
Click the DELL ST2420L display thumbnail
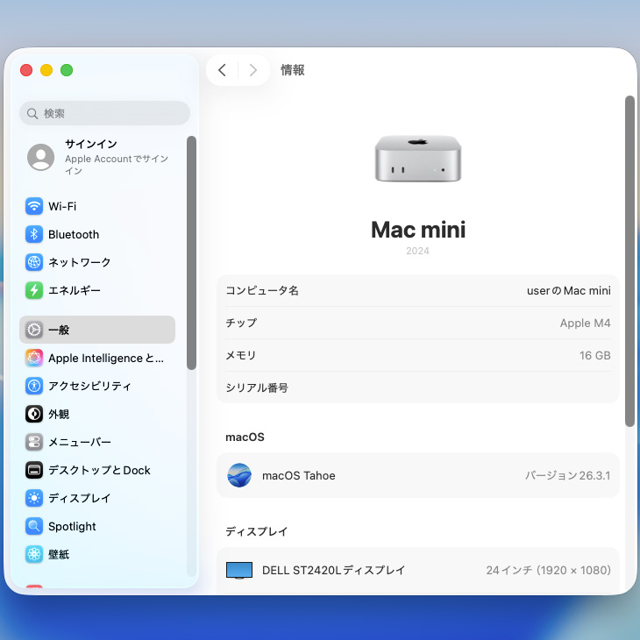pos(239,570)
